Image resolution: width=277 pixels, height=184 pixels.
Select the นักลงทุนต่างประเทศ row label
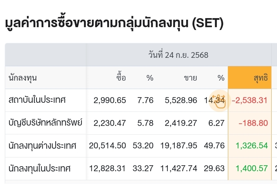42,146
